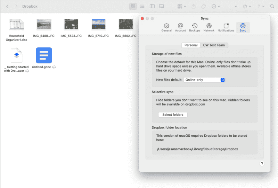Open the Network preferences pane
The image size is (278, 188).
[x=209, y=27]
